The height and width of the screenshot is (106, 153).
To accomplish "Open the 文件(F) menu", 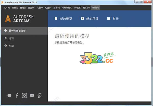I will [7, 8].
